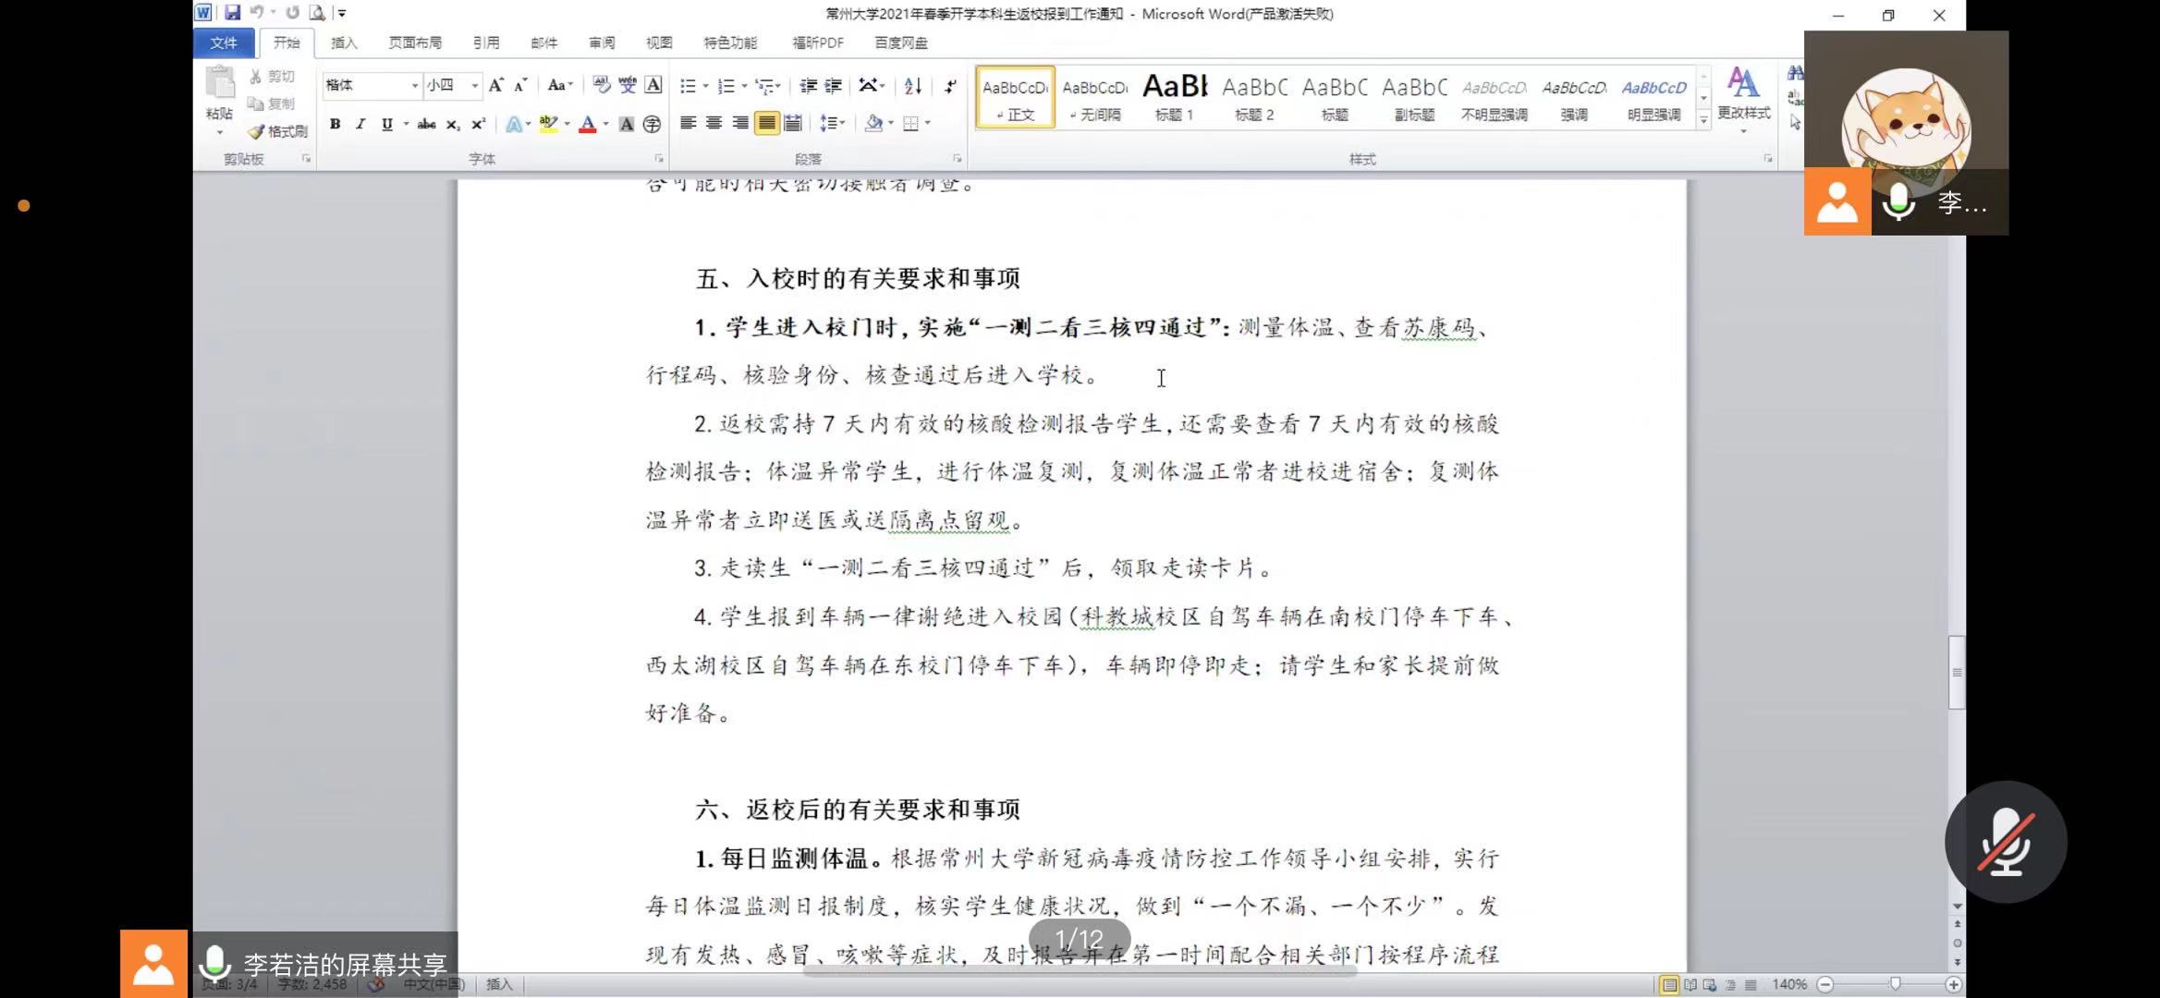Open the Change Case (Aa) dropdown

(x=560, y=85)
